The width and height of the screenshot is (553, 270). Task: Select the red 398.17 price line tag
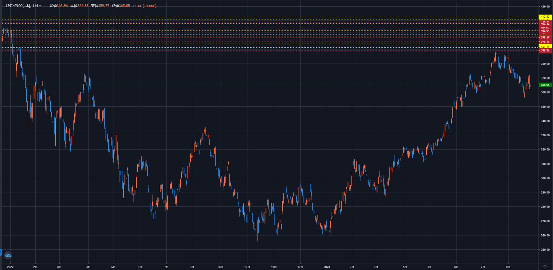545,37
